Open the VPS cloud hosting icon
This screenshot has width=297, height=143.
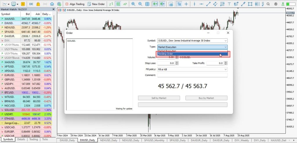pyautogui.click(x=52, y=4)
